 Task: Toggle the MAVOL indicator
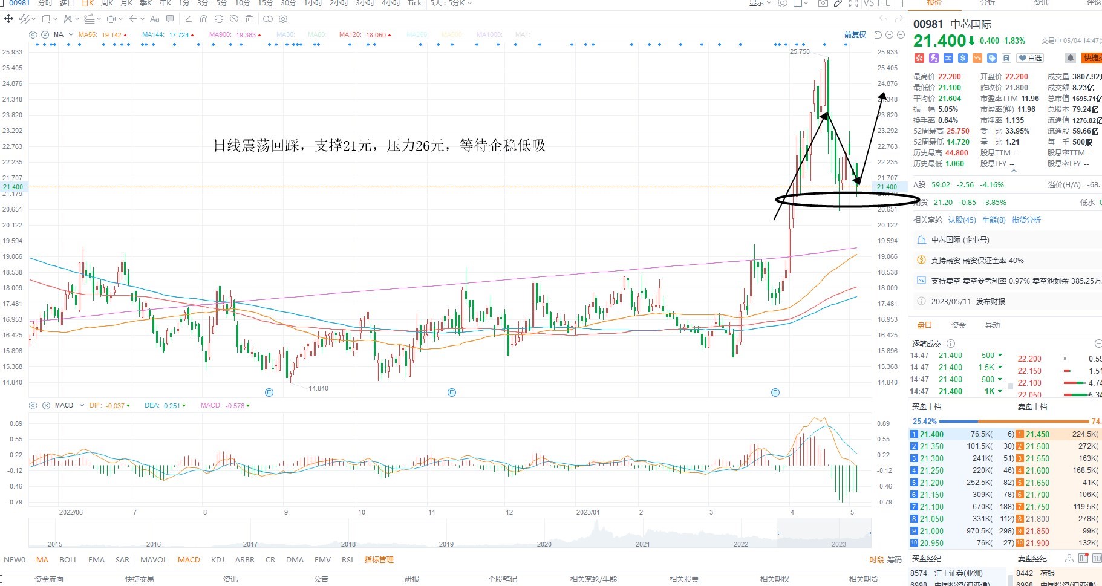154,560
